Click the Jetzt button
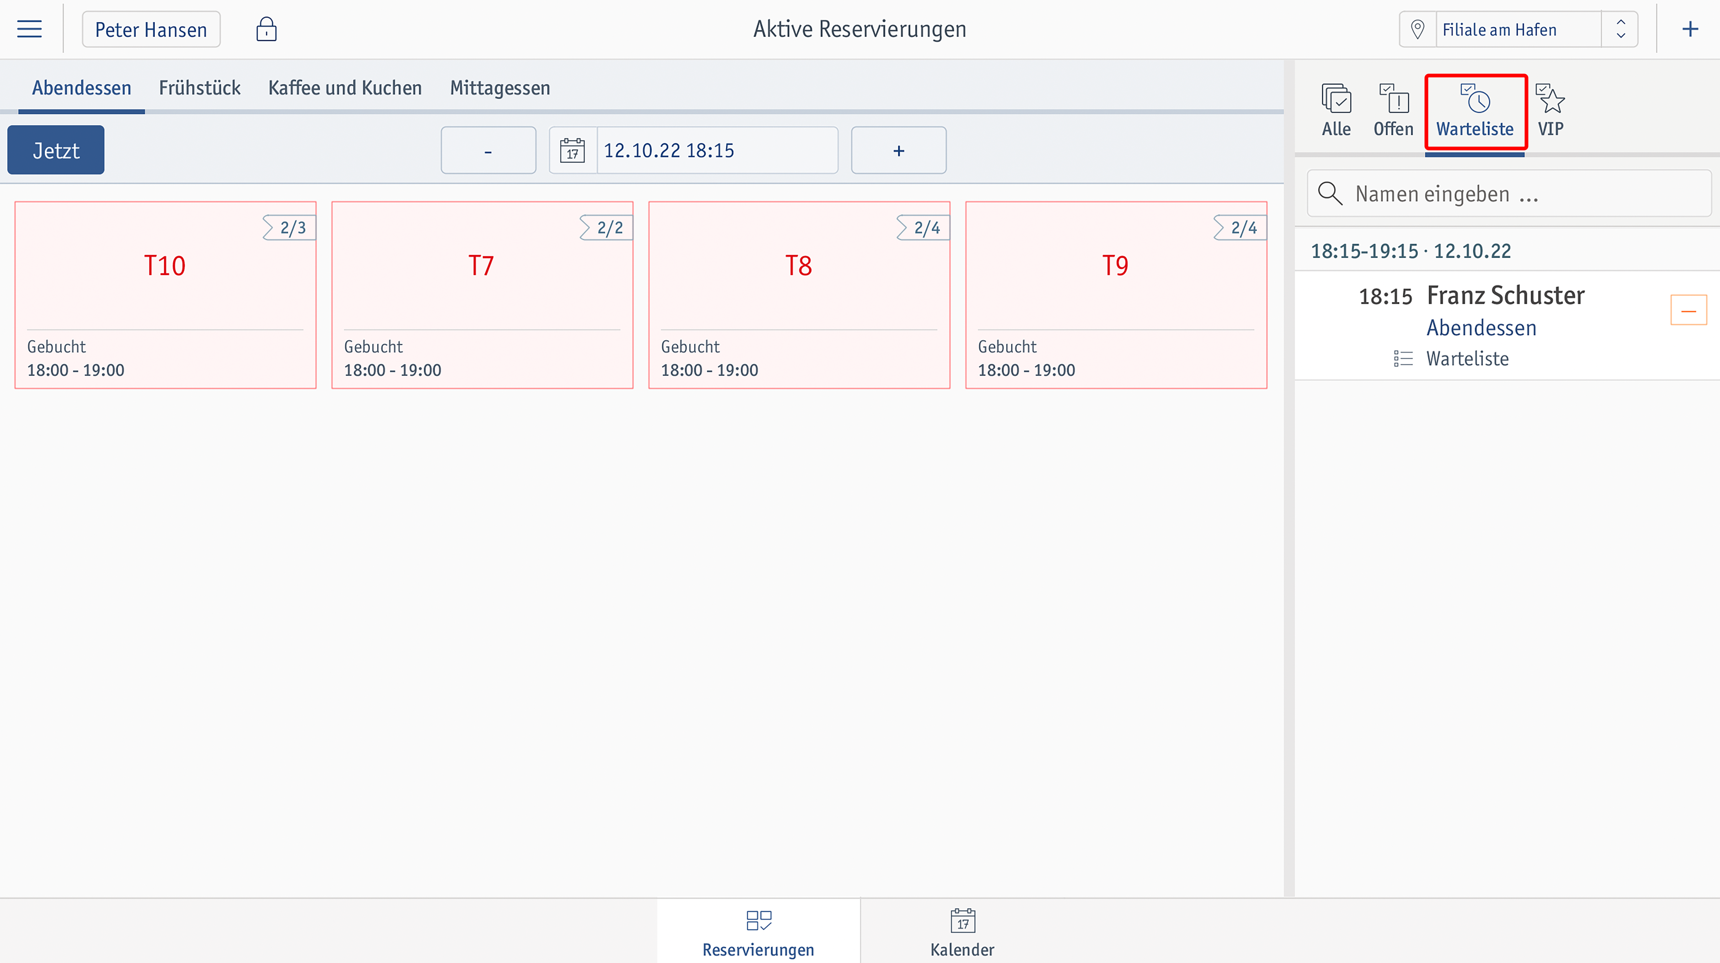This screenshot has width=1720, height=963. click(56, 150)
